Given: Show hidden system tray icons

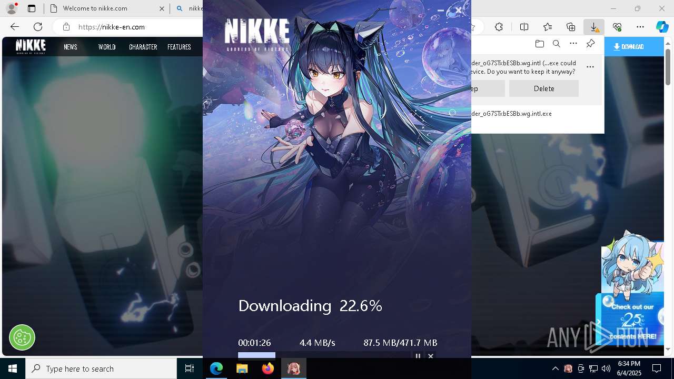Looking at the screenshot, I should [556, 368].
